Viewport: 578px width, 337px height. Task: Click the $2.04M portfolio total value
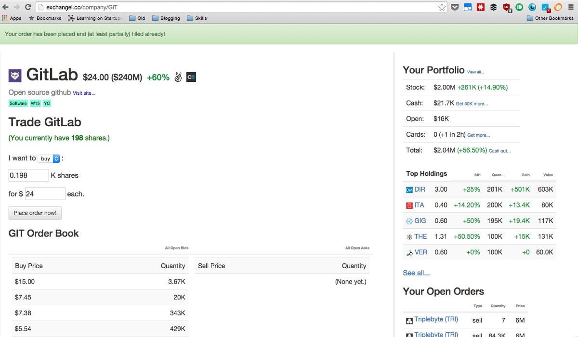point(444,150)
